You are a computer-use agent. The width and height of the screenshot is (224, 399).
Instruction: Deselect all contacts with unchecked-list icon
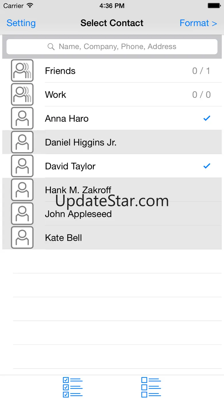(x=151, y=387)
